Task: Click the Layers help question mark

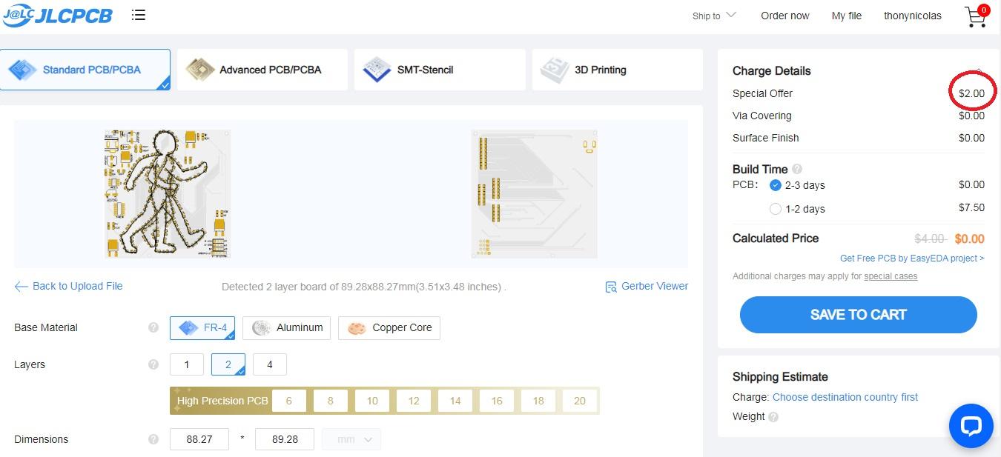Action: point(153,364)
